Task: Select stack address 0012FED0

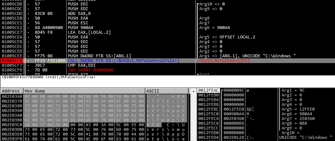Action: pos(208,133)
